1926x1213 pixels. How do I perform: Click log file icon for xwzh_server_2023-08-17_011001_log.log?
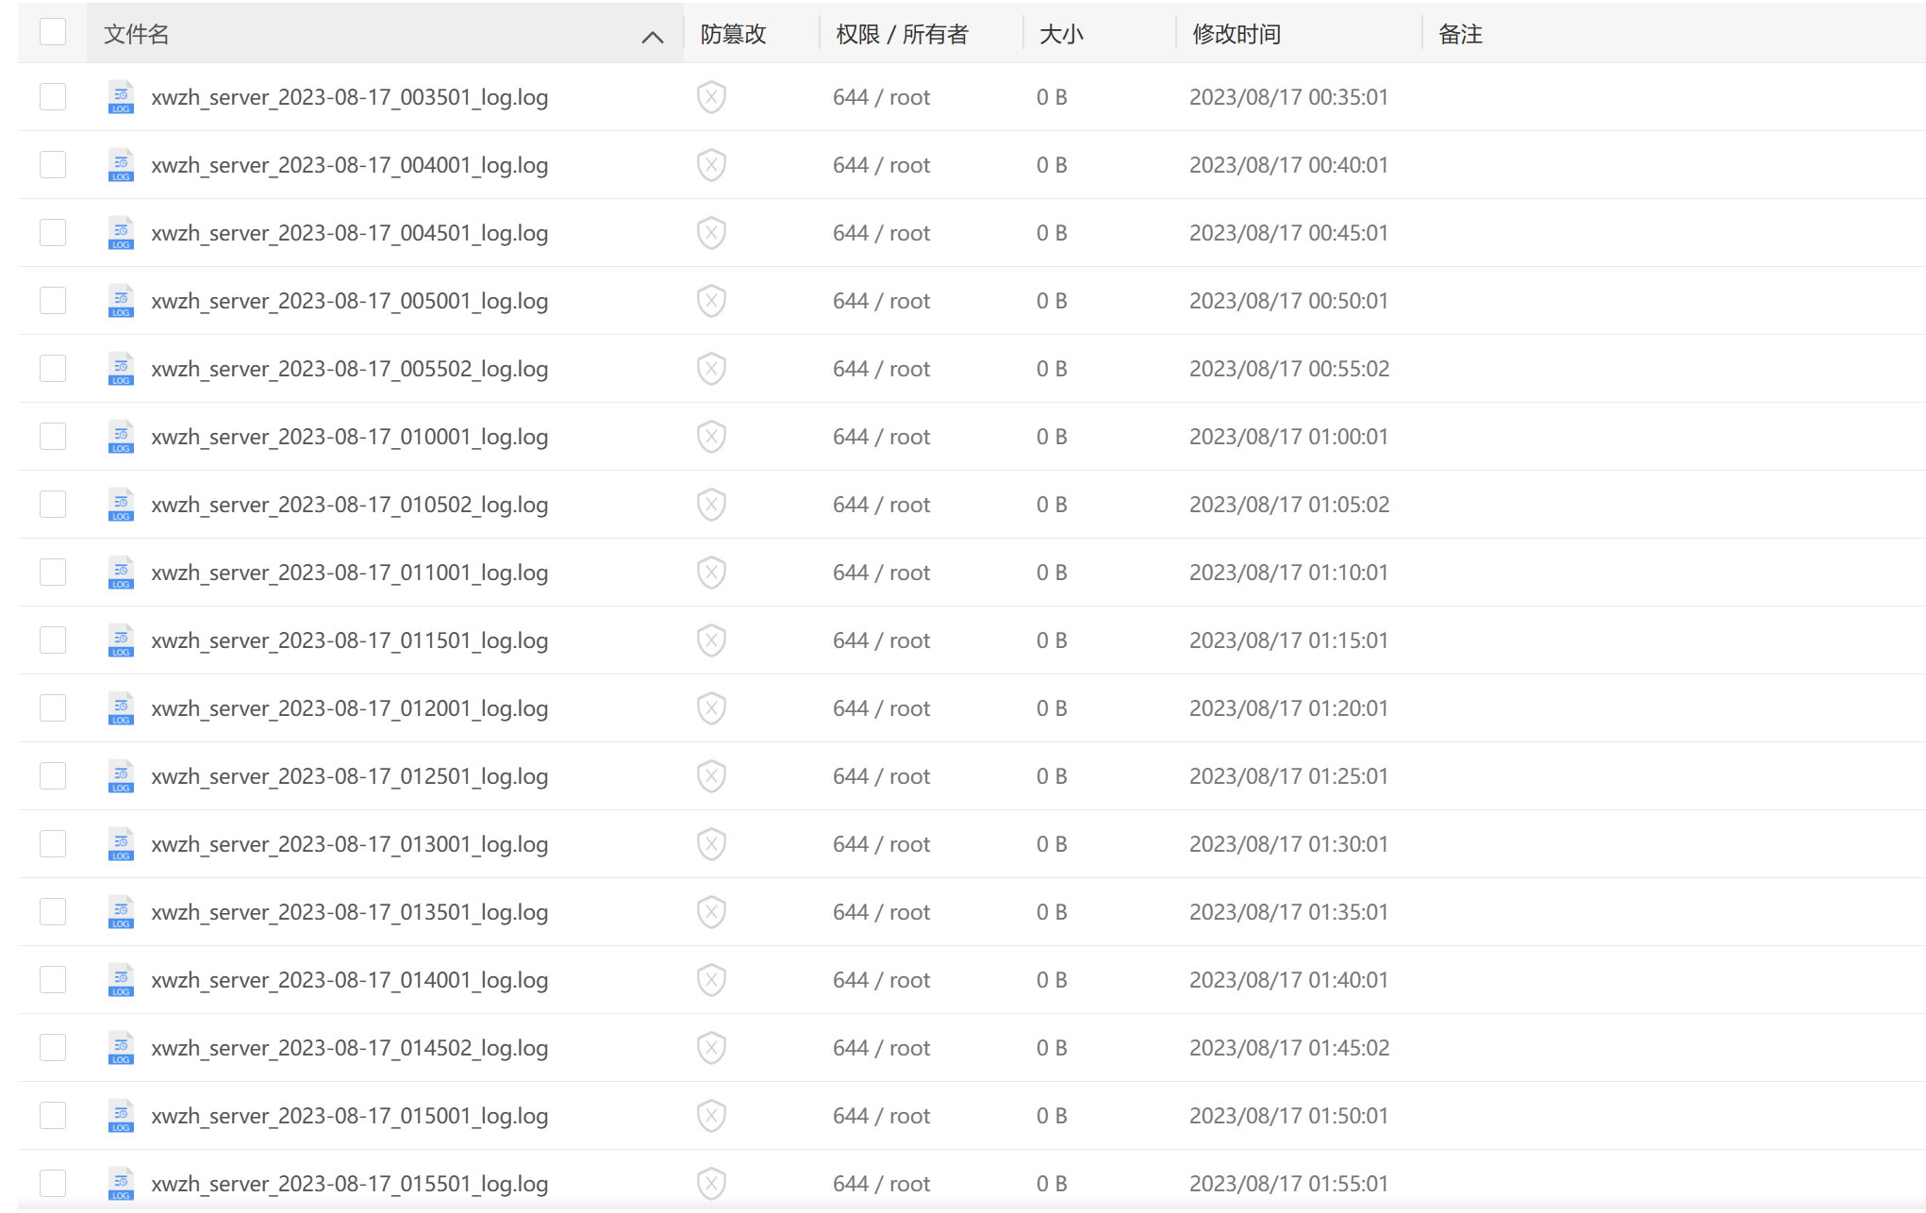coord(121,573)
